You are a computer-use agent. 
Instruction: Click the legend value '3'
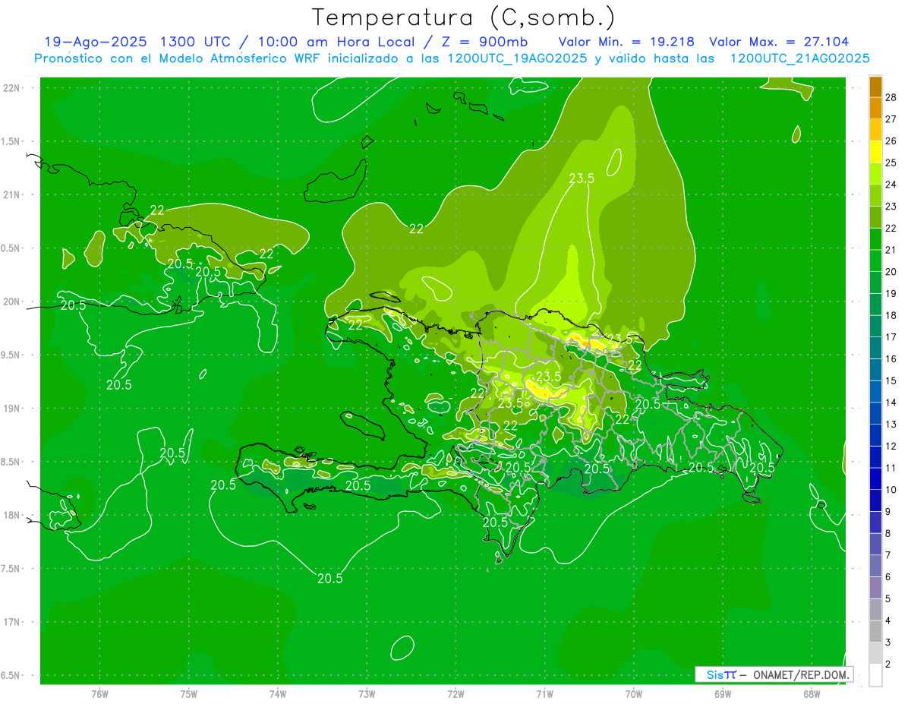[x=888, y=642]
